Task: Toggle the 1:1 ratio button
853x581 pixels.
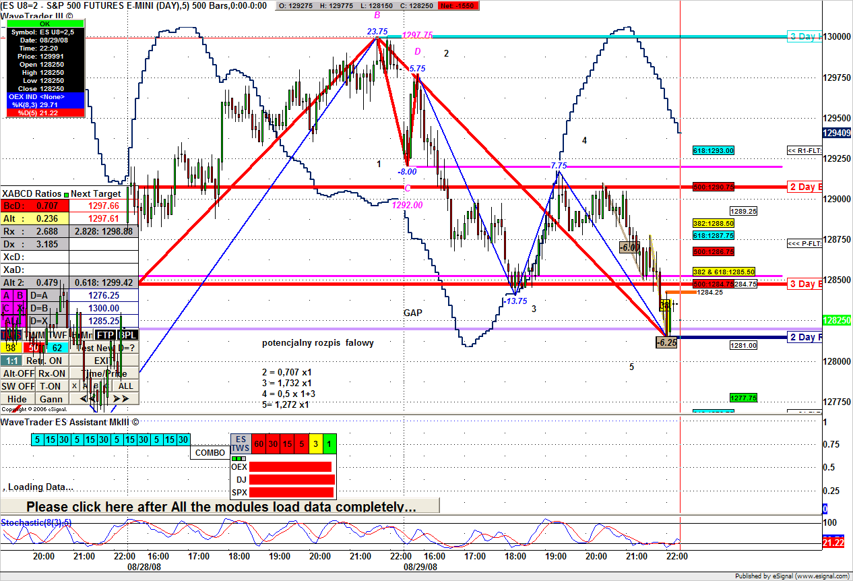Action: [11, 361]
